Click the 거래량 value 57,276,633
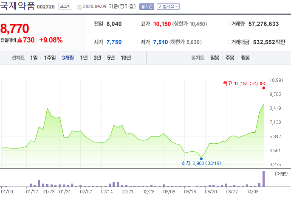291x198 pixels. click(x=263, y=24)
